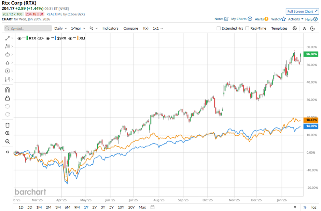Viewport: 321px width, 211px height.
Task: Zoom in on the chart
Action: point(7,133)
